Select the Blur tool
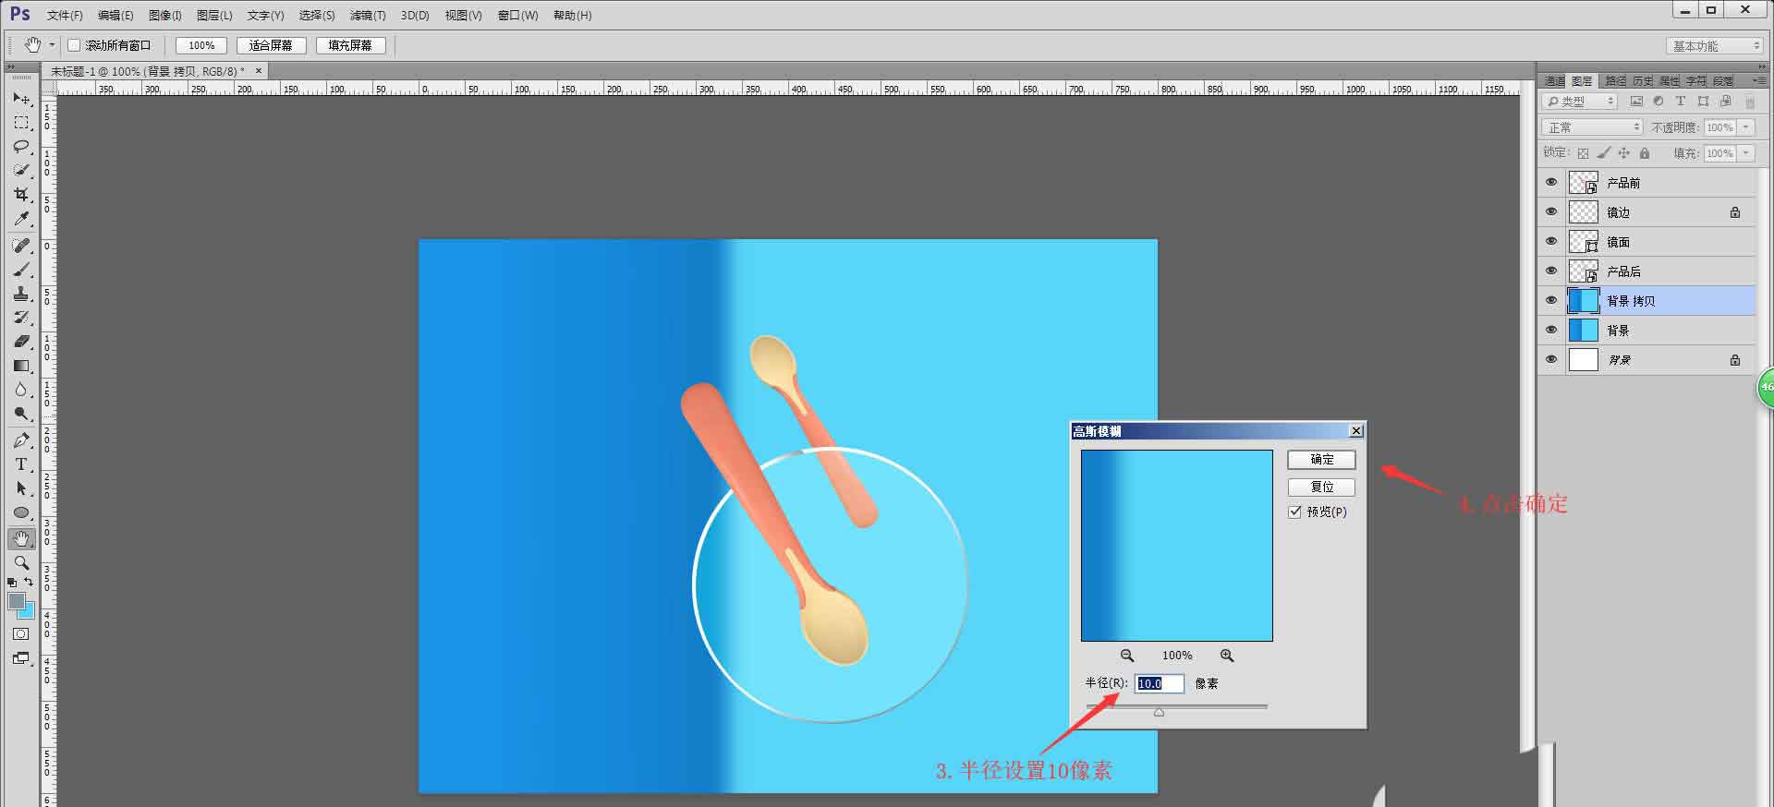The height and width of the screenshot is (807, 1774). point(21,390)
